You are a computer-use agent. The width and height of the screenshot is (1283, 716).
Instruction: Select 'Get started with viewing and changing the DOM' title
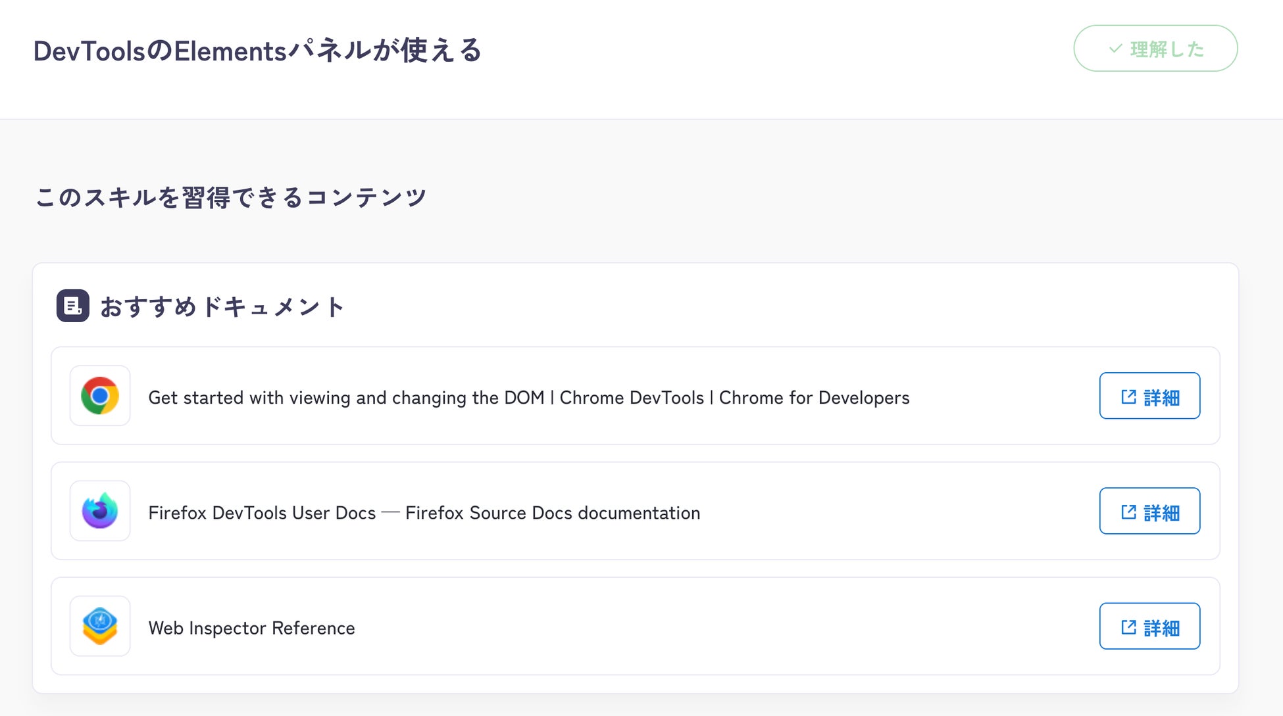click(529, 398)
